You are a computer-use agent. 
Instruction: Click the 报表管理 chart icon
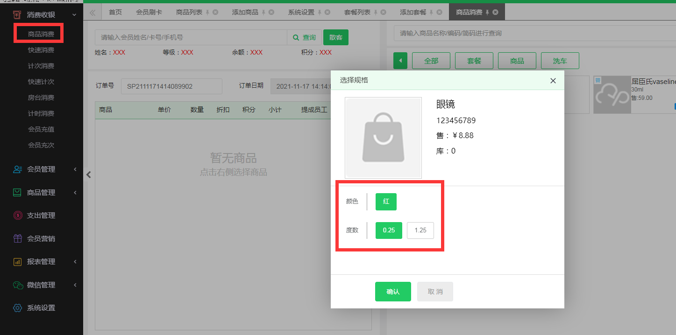(x=17, y=262)
